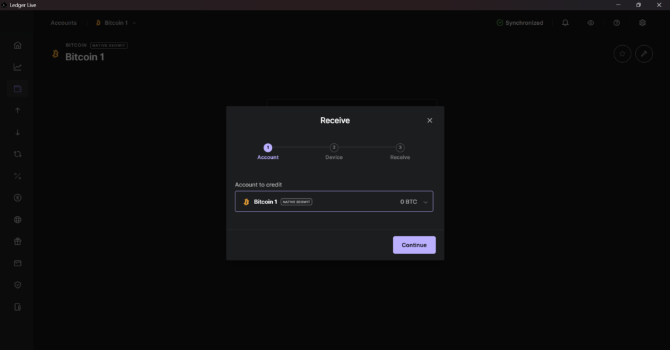Open the Earn percent sidebar icon
This screenshot has height=350, width=670.
coord(18,176)
